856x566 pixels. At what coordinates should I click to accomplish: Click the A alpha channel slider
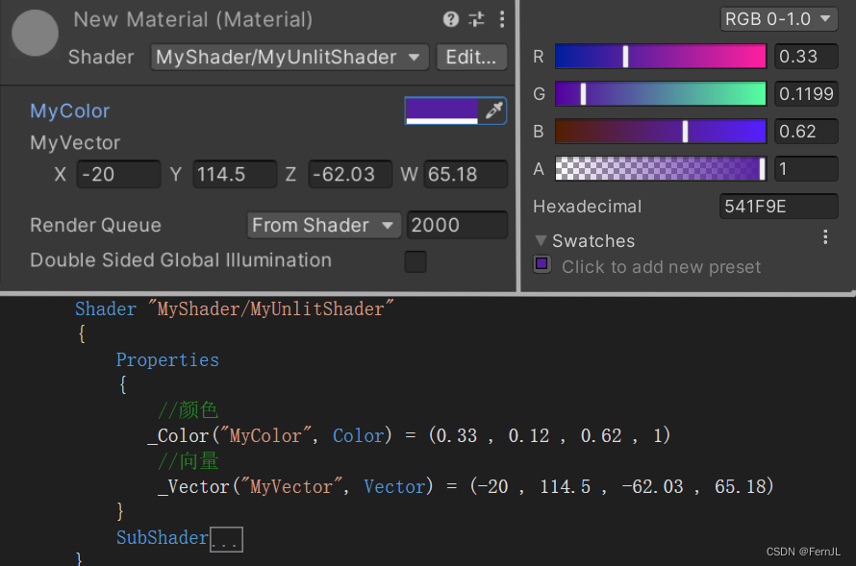coord(661,168)
